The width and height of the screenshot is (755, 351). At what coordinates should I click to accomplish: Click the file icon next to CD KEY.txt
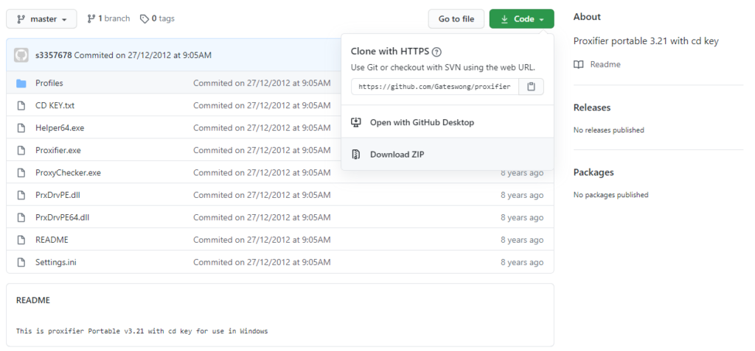tap(21, 105)
